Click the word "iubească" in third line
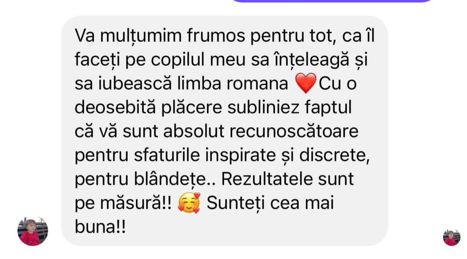Screen dimensions: 467x259 coord(135,83)
